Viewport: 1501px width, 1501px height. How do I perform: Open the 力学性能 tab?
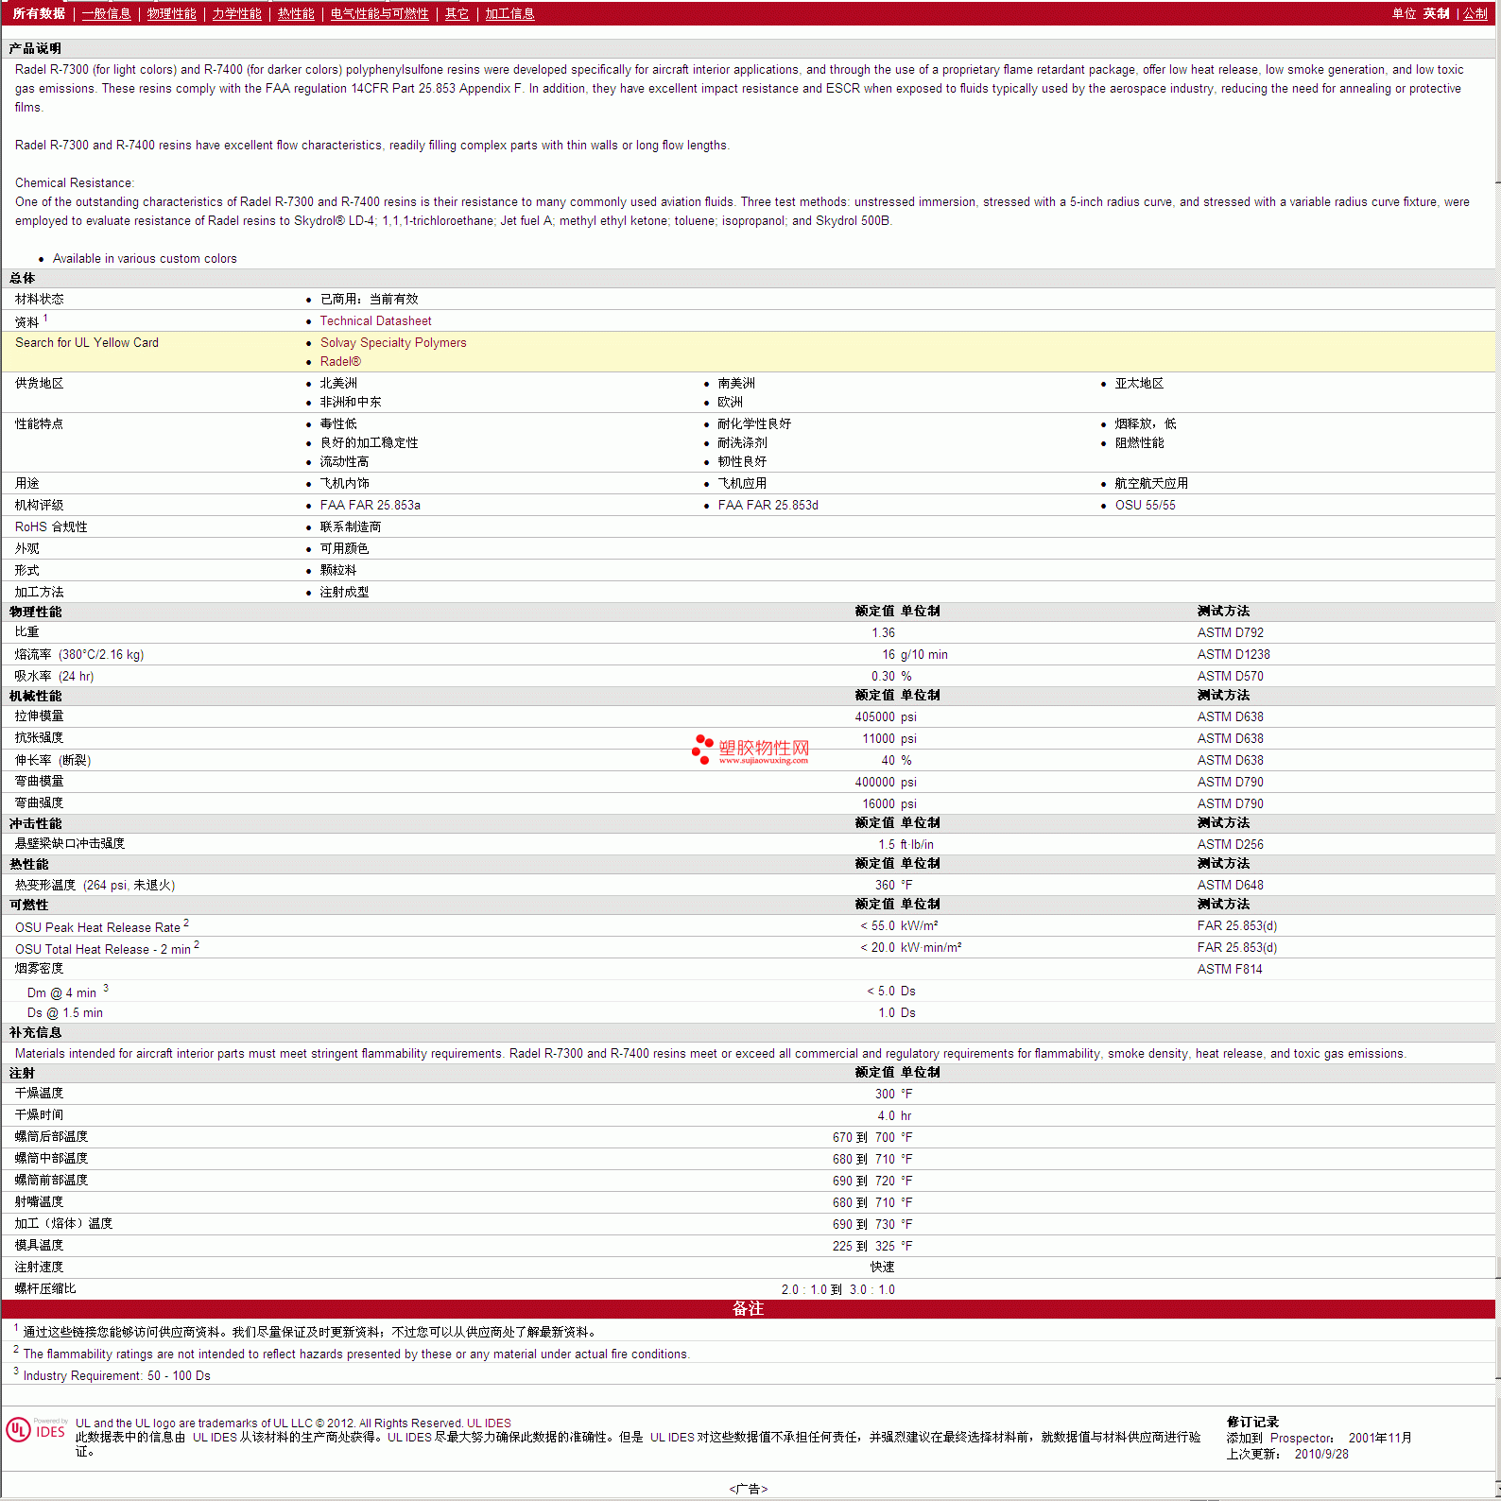pos(236,13)
